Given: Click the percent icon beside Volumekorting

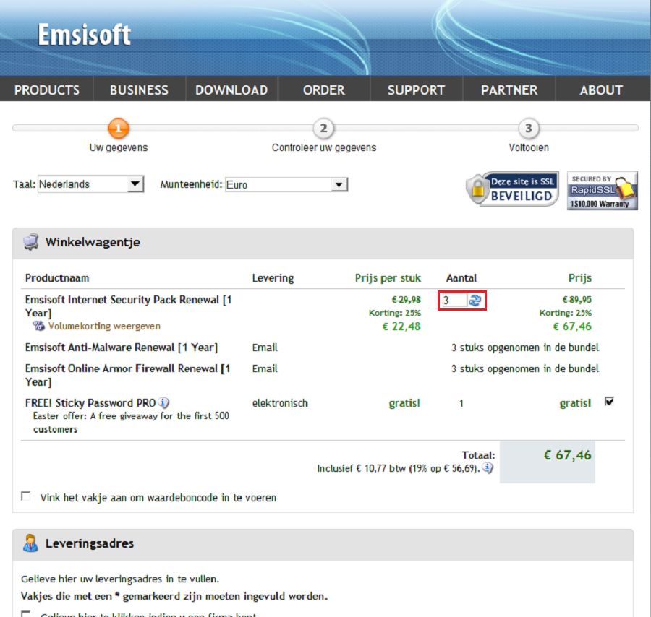Looking at the screenshot, I should [38, 326].
